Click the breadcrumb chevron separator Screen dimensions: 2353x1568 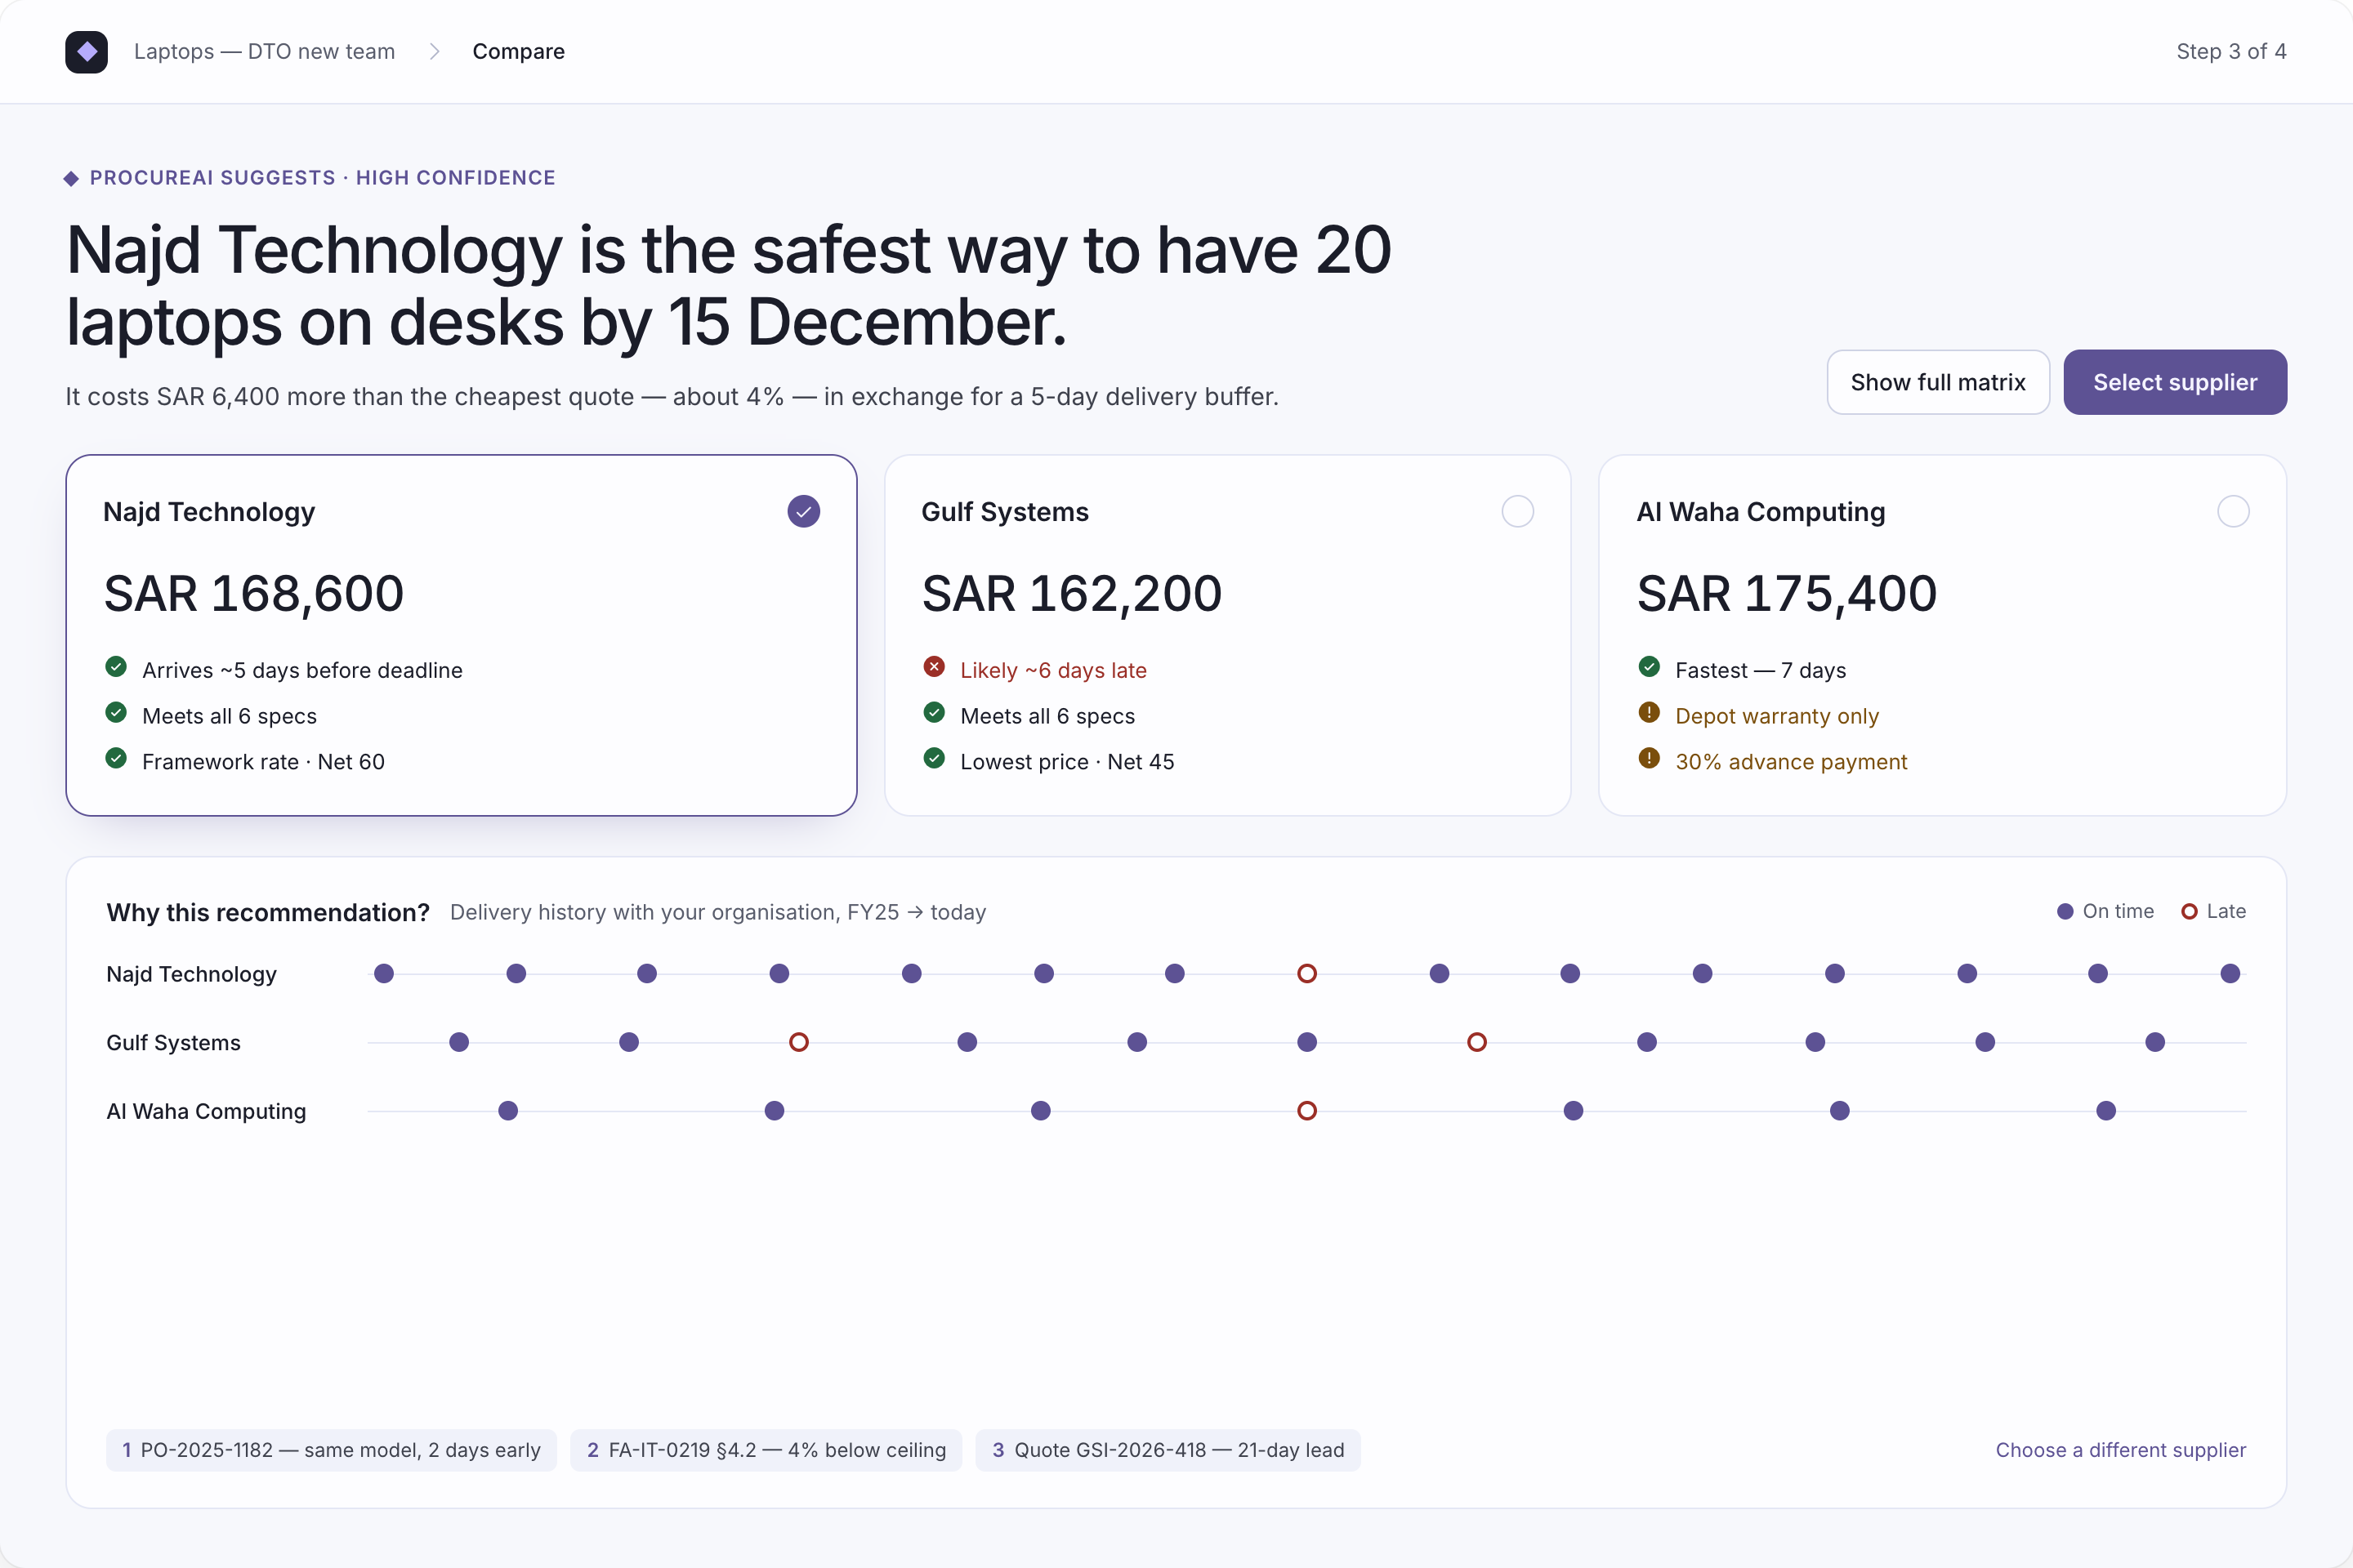(434, 51)
